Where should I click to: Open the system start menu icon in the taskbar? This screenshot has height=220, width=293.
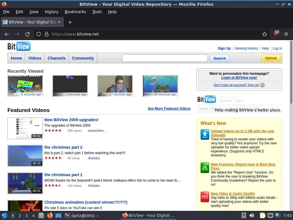(x=5, y=215)
